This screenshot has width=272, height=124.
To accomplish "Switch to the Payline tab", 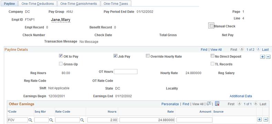I will 9,4.
